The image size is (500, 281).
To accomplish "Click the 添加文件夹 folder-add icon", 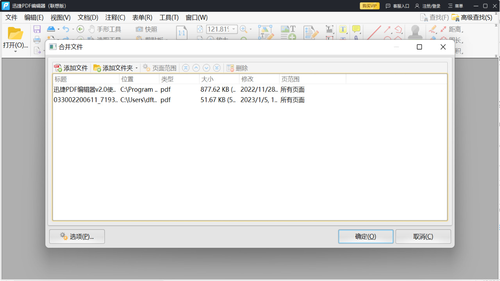I will click(96, 68).
